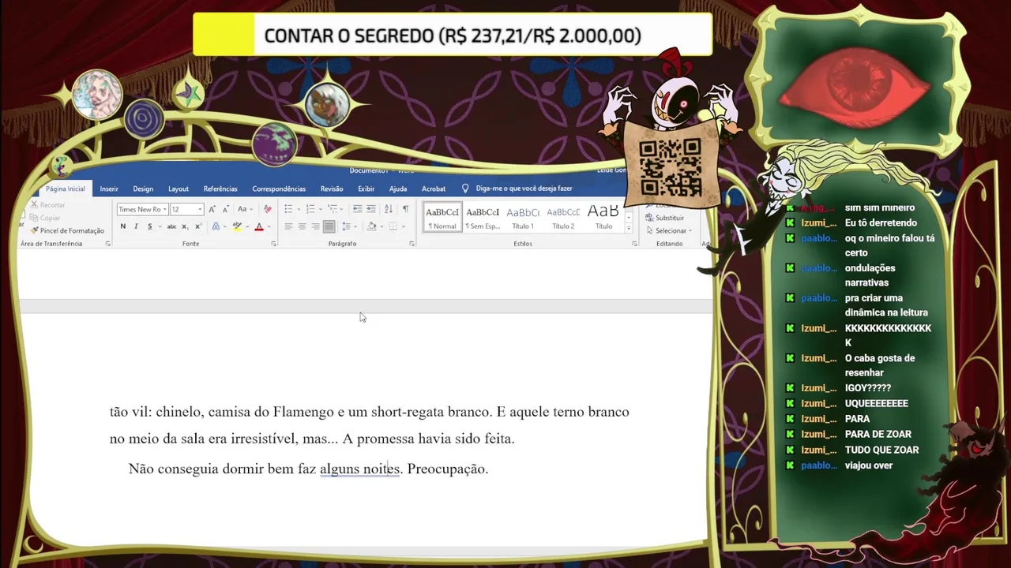Open the Exibir tab
This screenshot has height=568, width=1011.
pyautogui.click(x=366, y=189)
